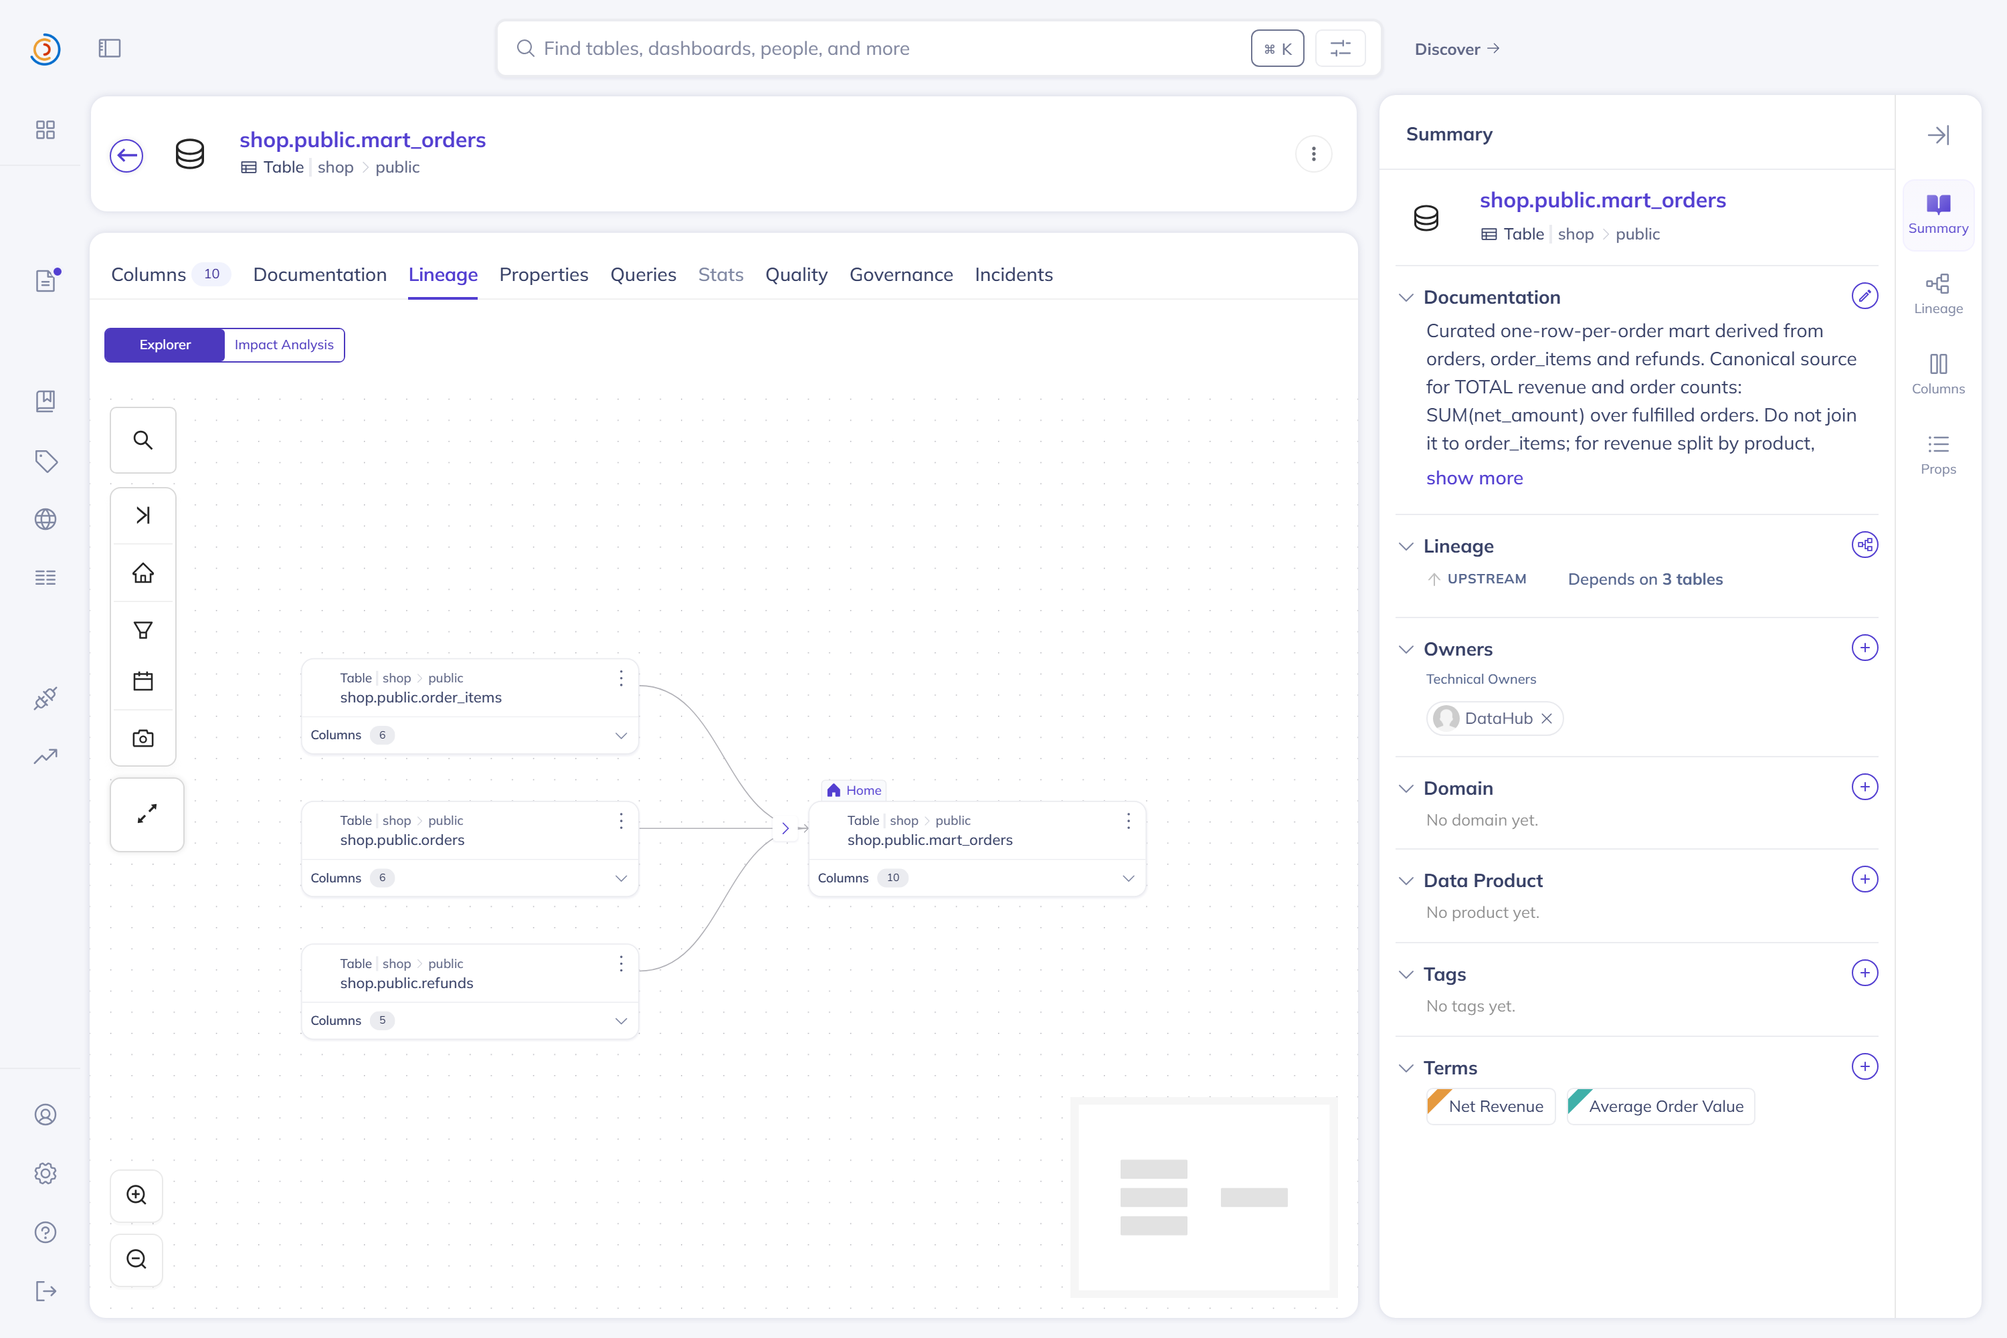Image resolution: width=2007 pixels, height=1338 pixels.
Task: Add a tag with plus button
Action: (1865, 973)
